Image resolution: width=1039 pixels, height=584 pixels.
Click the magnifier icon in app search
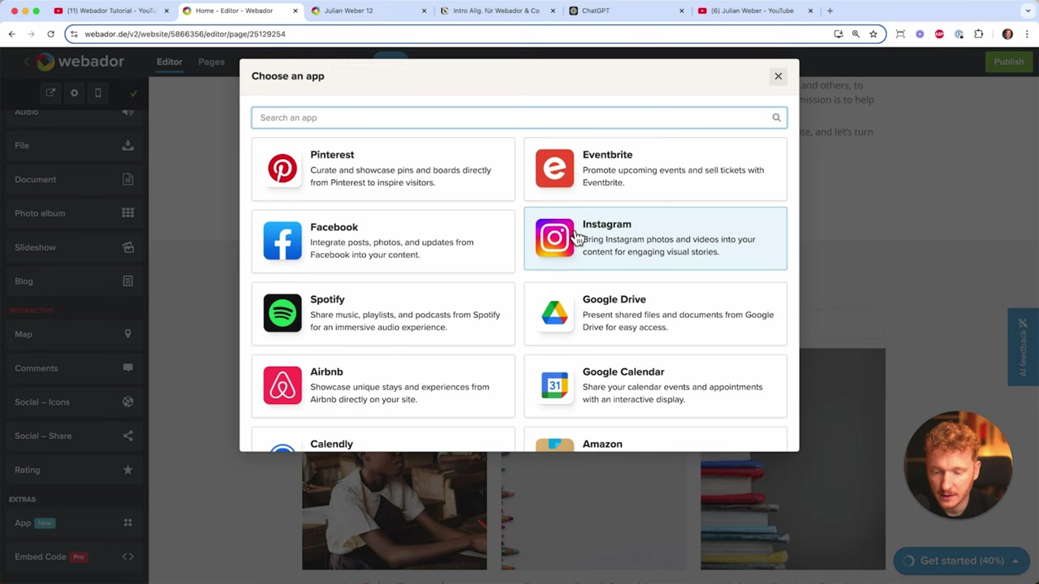tap(776, 118)
